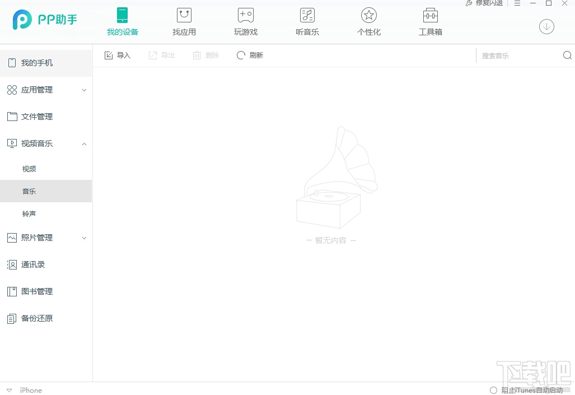Open 我的设备 from the top navigation

(x=122, y=21)
